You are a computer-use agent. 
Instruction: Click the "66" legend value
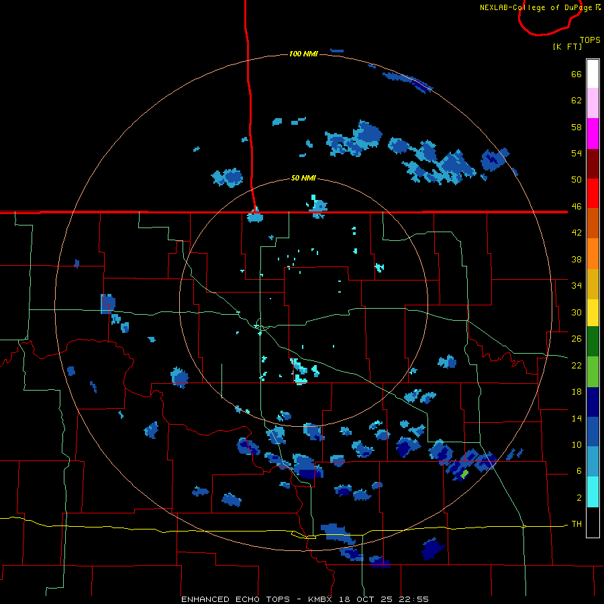pyautogui.click(x=576, y=74)
